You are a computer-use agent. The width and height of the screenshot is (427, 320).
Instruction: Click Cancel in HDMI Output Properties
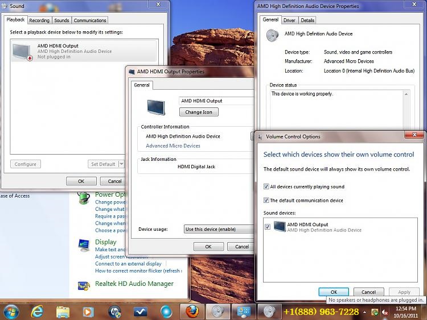[241, 247]
